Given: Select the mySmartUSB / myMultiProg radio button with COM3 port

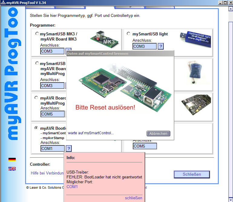Looking at the screenshot, I should (37, 63).
